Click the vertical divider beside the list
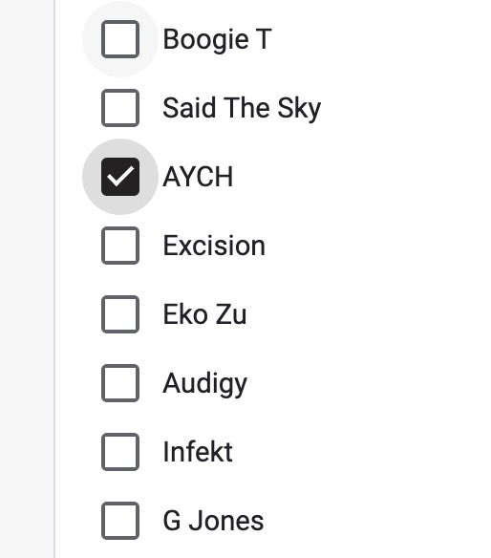The width and height of the screenshot is (491, 558). click(54, 279)
